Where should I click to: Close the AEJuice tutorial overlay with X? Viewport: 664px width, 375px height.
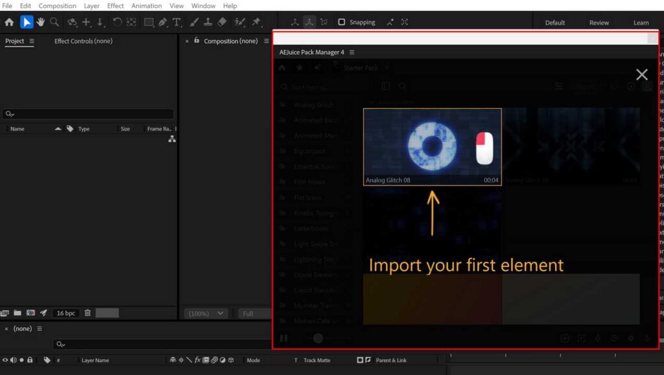click(x=641, y=74)
